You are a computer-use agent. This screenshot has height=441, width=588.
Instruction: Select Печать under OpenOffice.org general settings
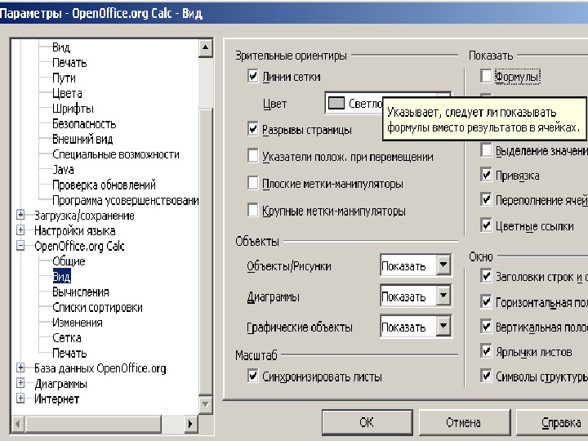click(x=69, y=63)
